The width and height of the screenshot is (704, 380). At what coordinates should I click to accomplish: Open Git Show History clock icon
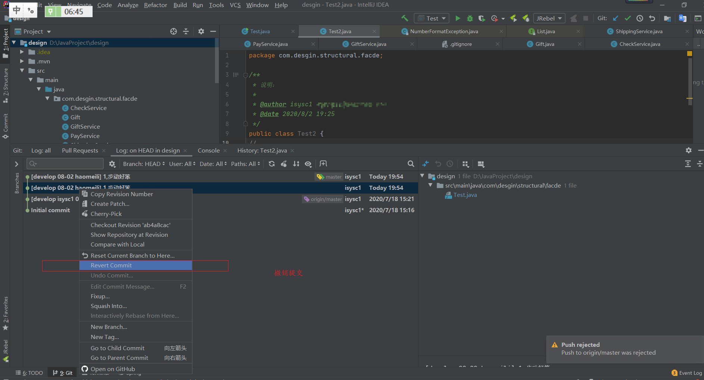coord(640,18)
